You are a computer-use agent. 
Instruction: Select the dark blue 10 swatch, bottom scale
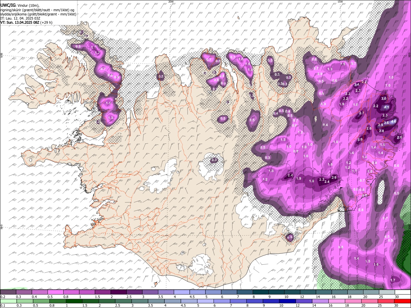(287, 301)
